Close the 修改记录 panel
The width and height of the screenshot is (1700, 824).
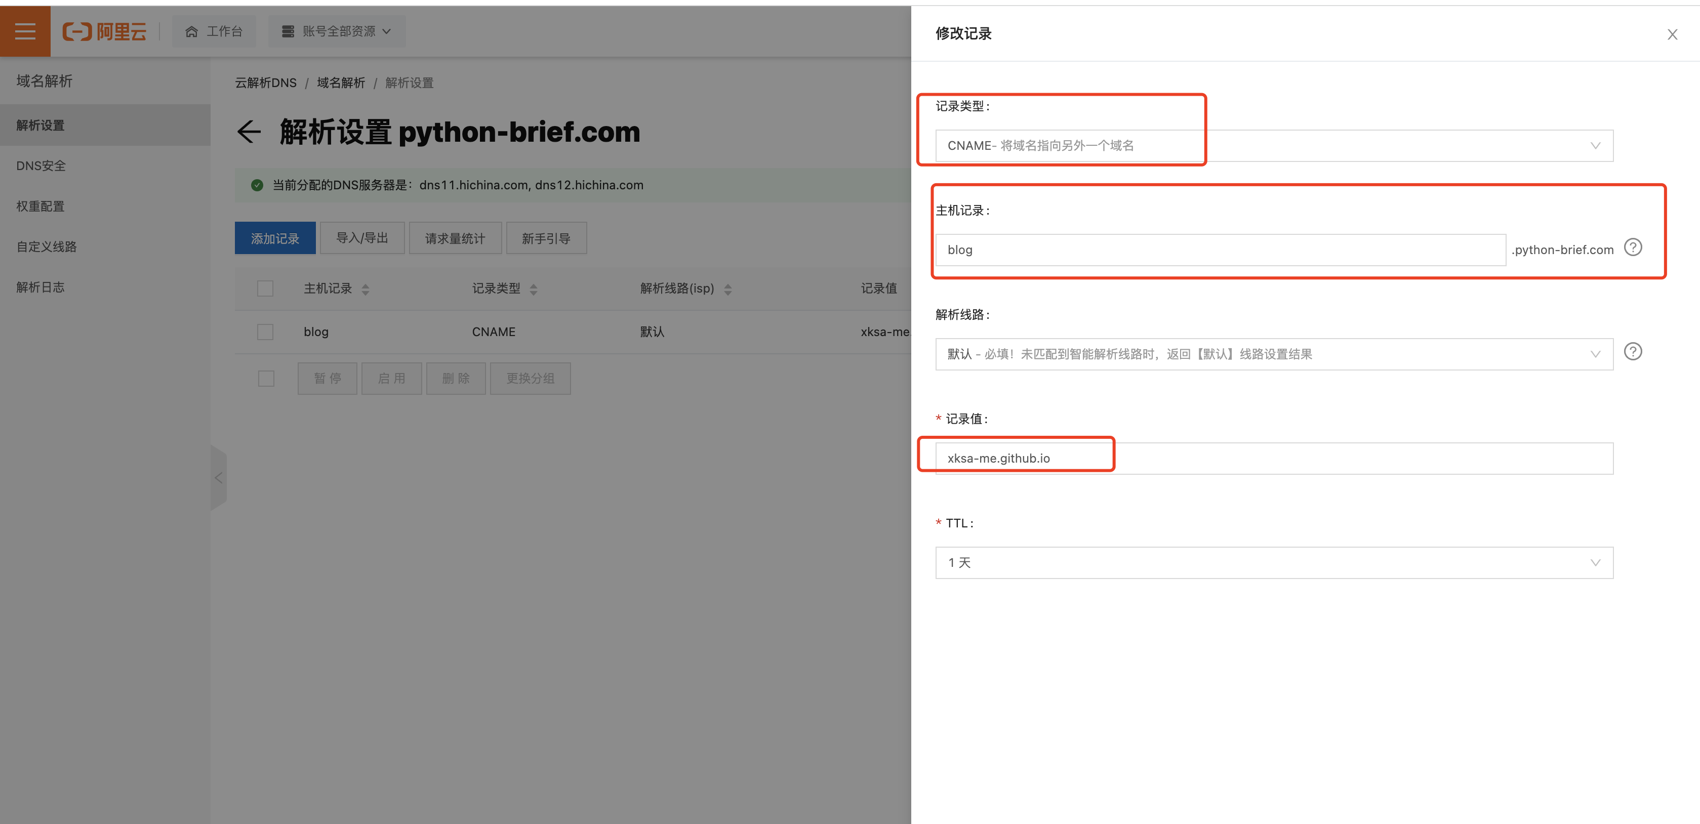(1672, 34)
